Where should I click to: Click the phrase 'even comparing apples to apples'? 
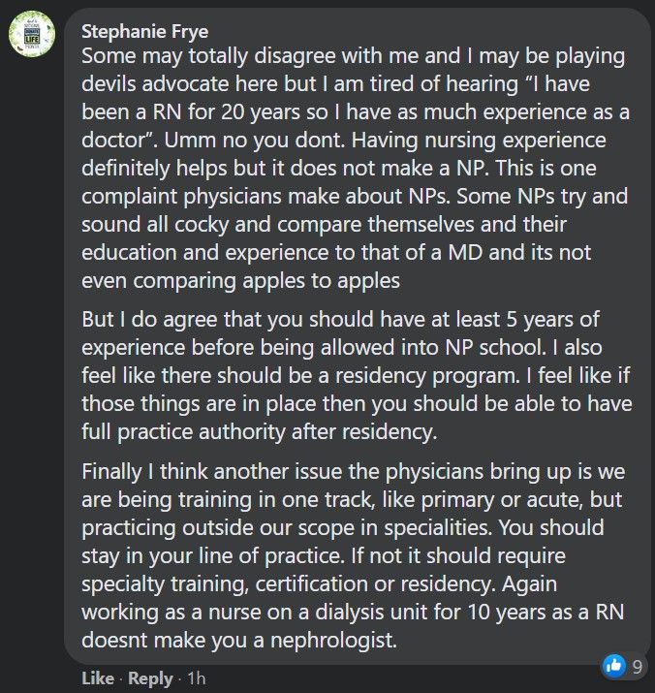click(241, 281)
